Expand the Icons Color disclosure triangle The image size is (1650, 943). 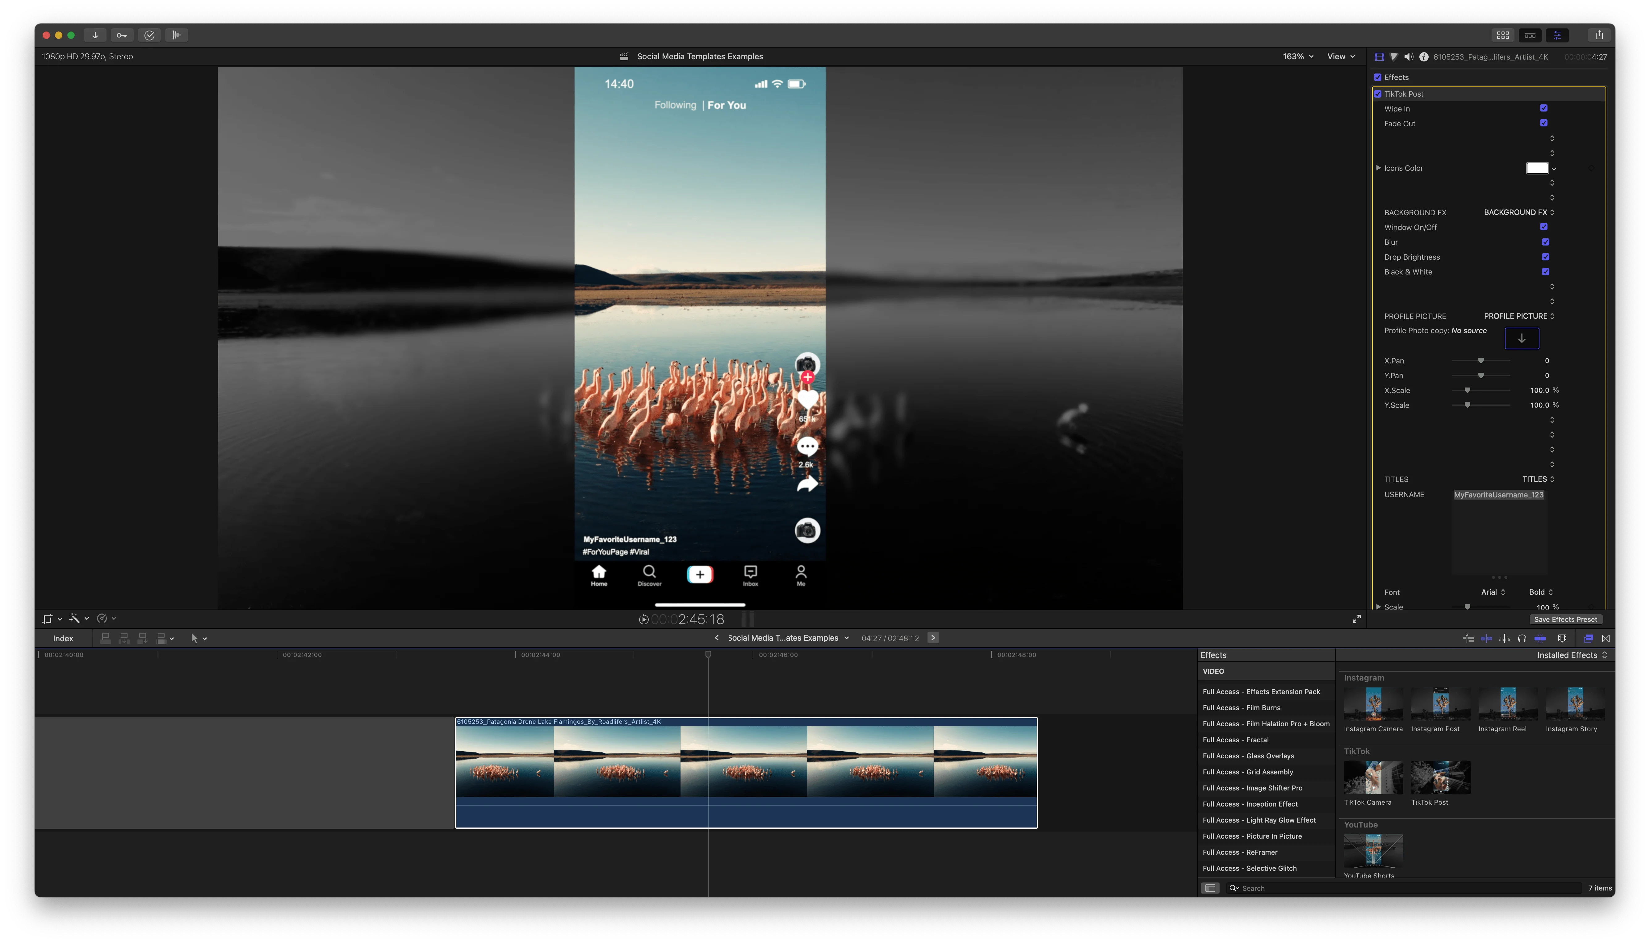point(1378,168)
